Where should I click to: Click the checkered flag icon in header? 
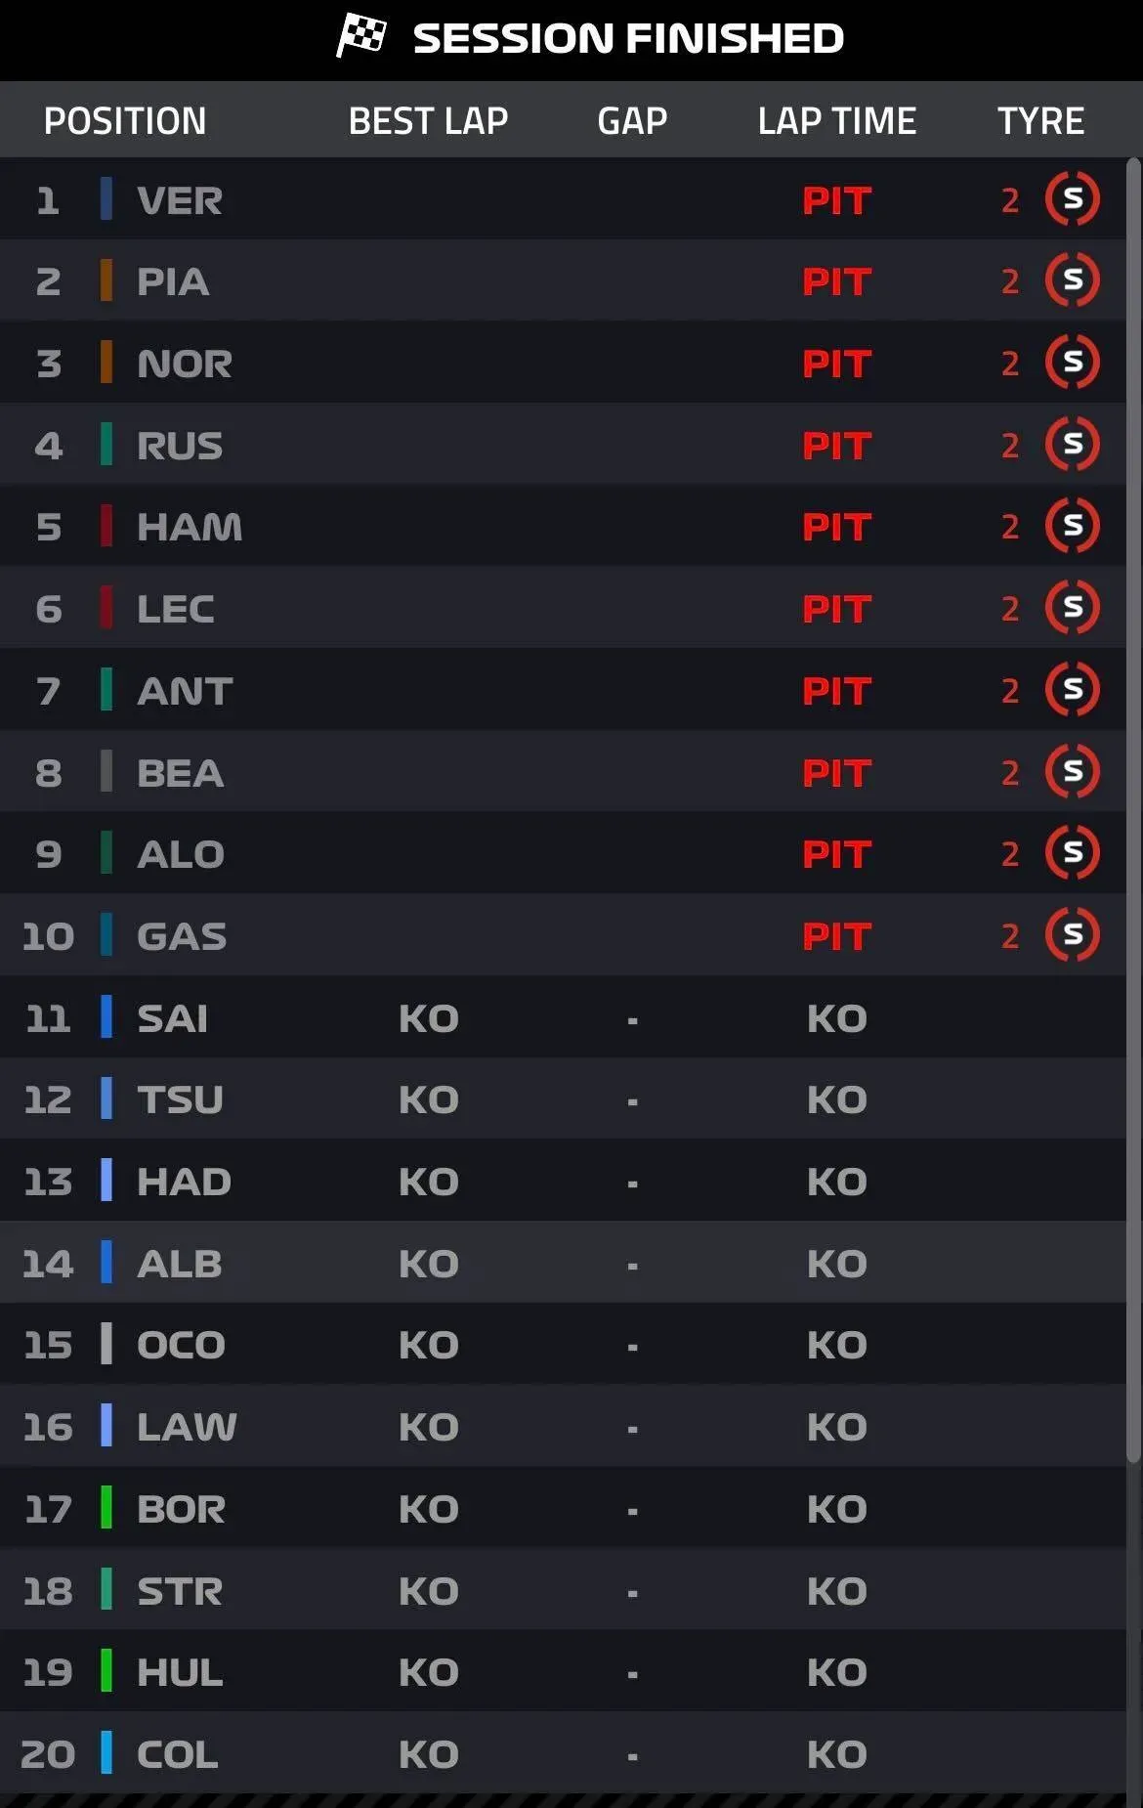pos(361,36)
